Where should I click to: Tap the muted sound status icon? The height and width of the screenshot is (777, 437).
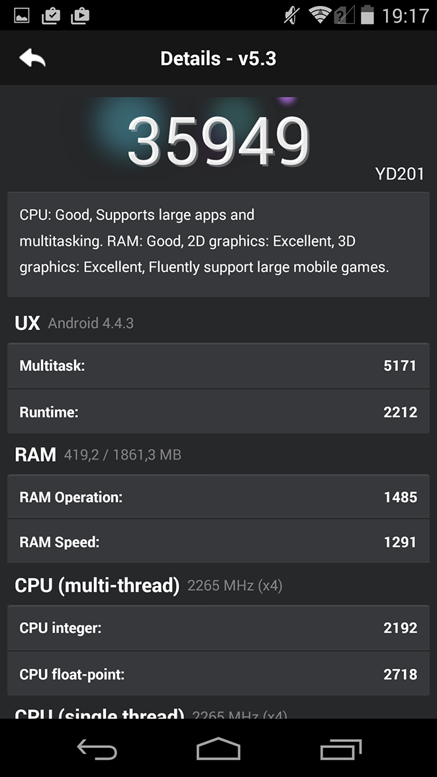point(292,15)
